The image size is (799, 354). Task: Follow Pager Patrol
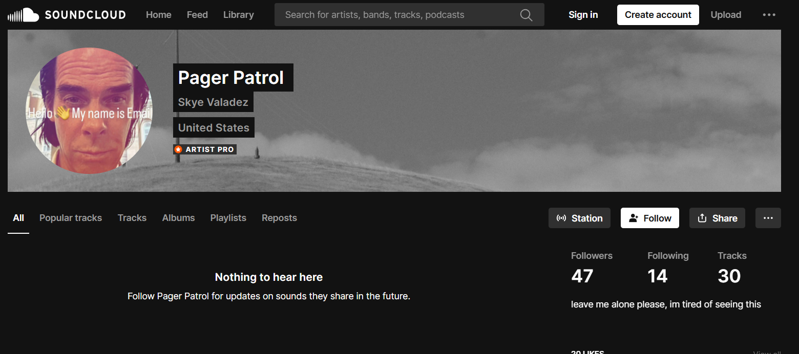(650, 218)
